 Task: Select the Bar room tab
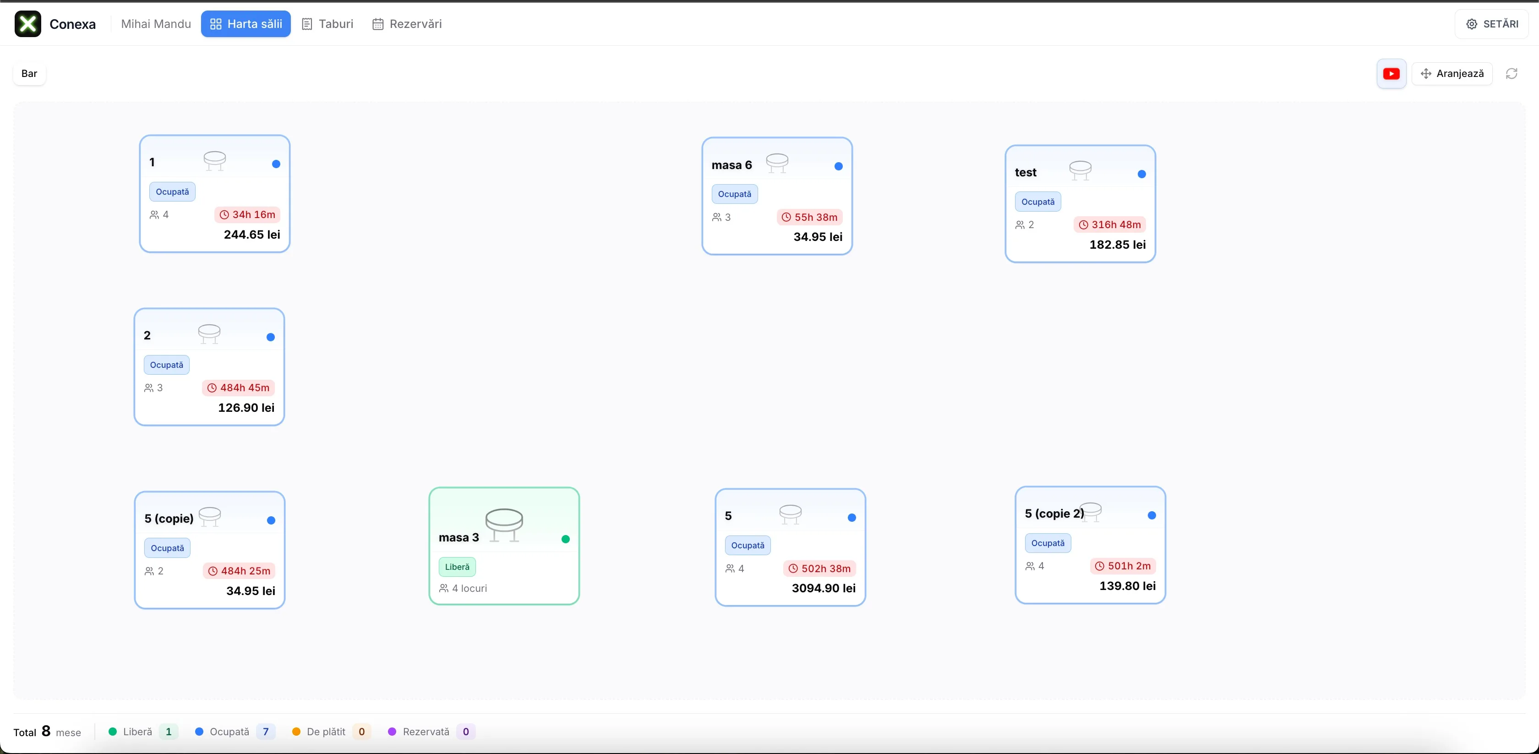pyautogui.click(x=29, y=73)
